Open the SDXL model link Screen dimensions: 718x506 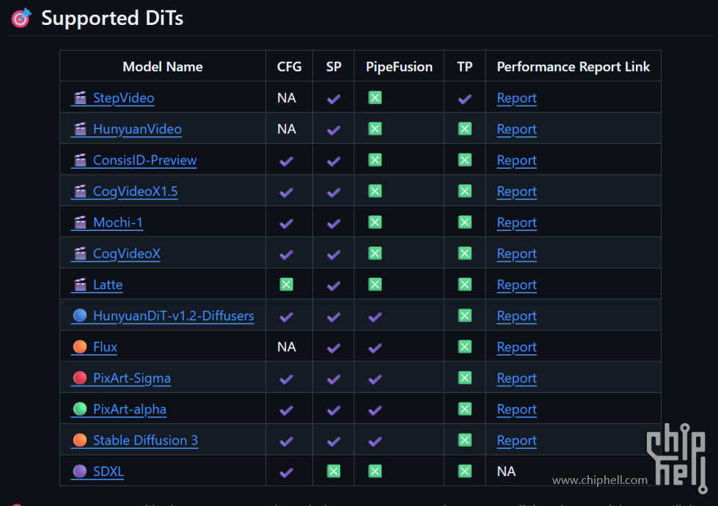tap(98, 472)
